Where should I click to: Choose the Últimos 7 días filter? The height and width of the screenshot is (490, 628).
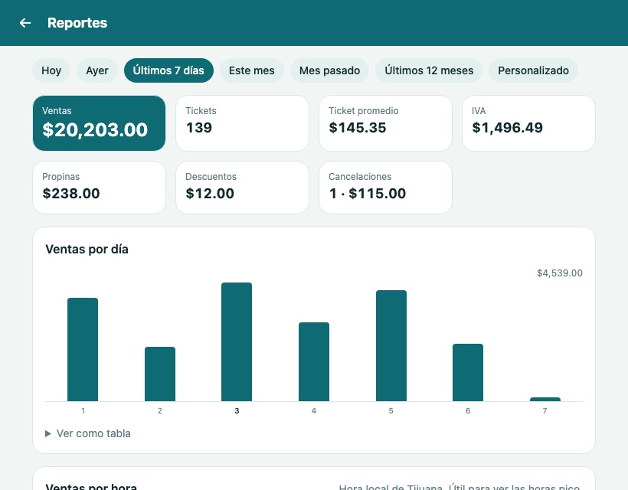(x=168, y=70)
